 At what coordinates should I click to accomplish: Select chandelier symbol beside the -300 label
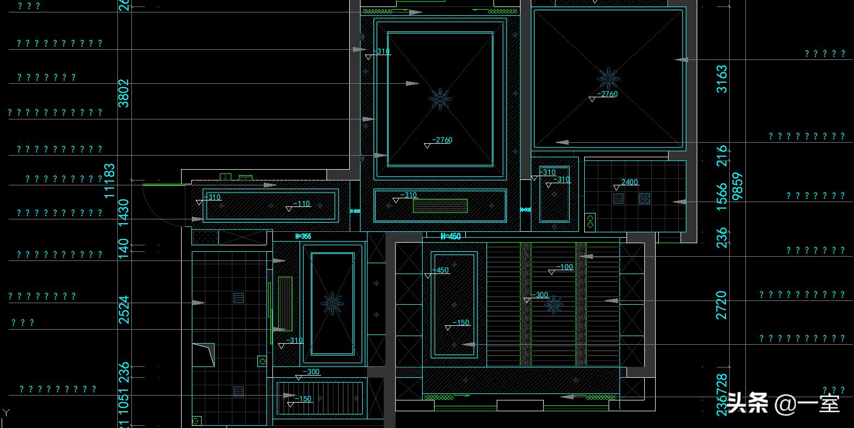[554, 305]
